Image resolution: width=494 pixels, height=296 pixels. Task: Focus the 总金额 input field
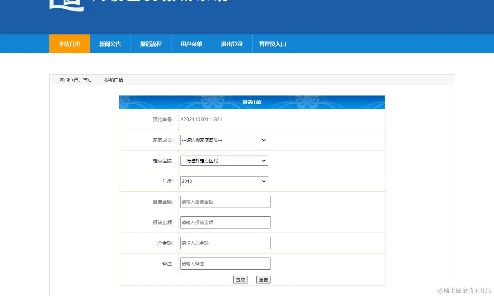tap(226, 243)
